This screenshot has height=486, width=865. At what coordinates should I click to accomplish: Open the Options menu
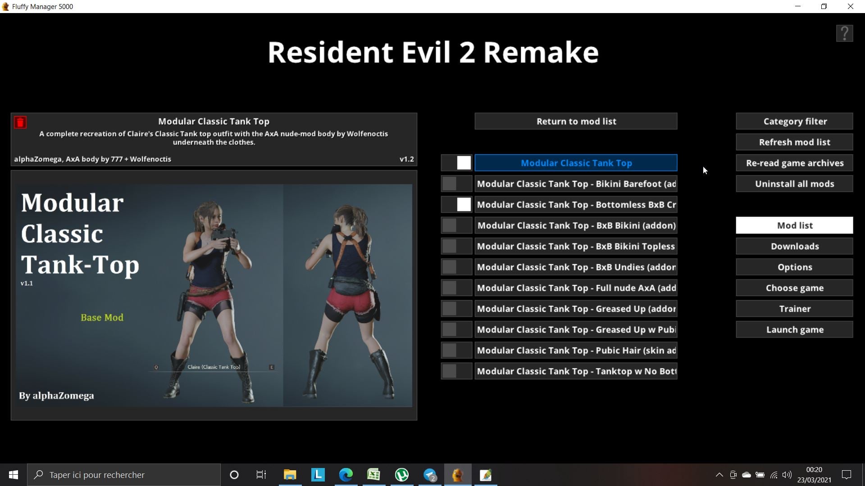click(794, 267)
